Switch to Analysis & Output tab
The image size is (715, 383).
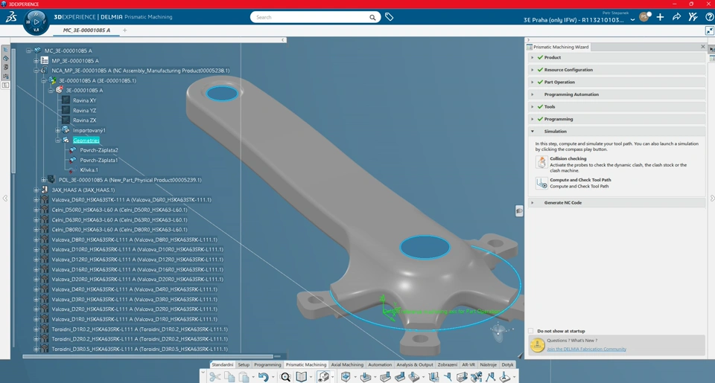415,365
